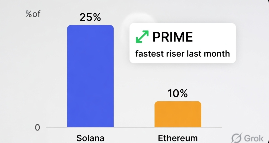
Task: Click the white PRIME card's right edge
Action: (x=235, y=43)
